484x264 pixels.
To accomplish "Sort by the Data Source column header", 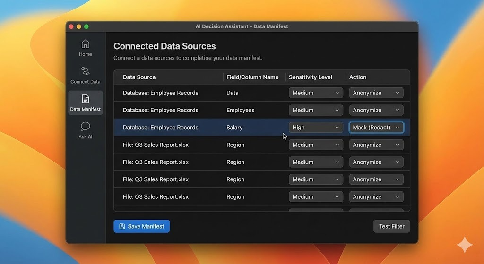I will [x=139, y=77].
